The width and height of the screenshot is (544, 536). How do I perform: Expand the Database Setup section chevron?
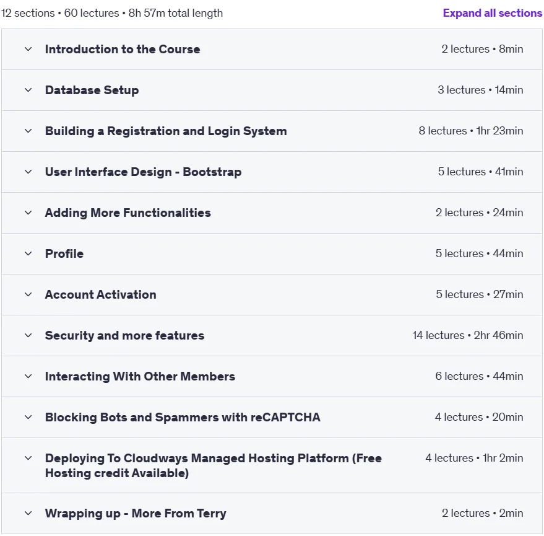28,90
